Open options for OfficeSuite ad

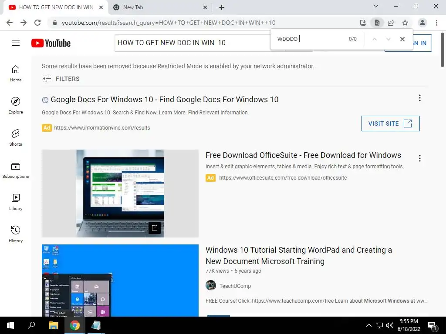coord(420,158)
